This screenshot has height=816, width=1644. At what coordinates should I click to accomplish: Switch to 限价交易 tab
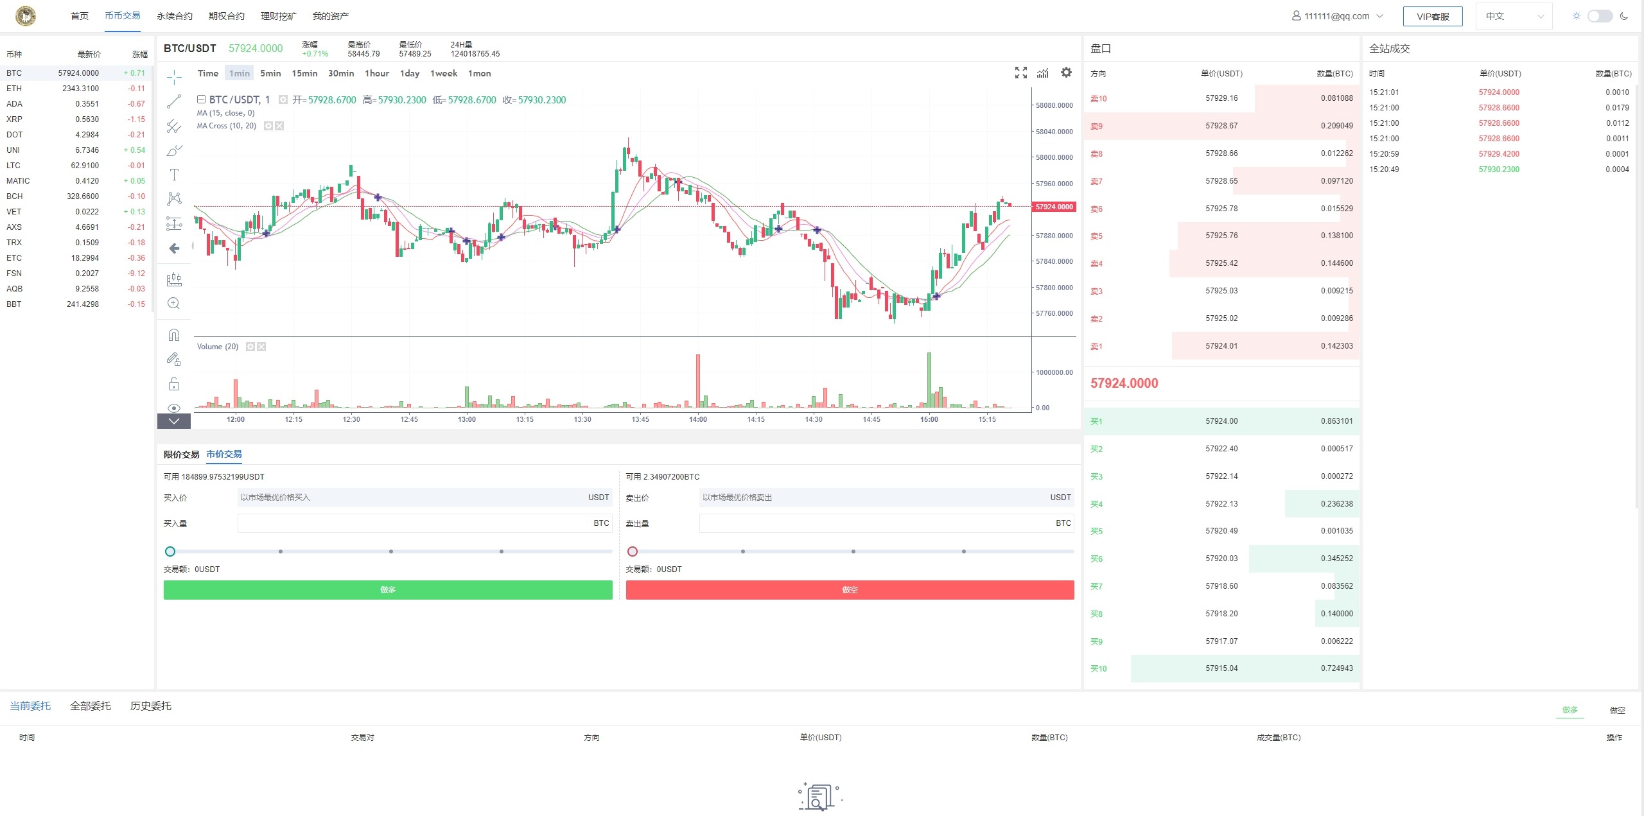[x=181, y=455]
